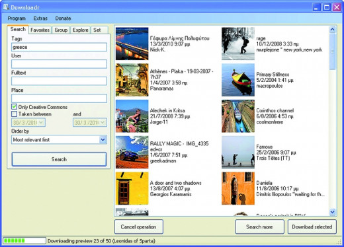344x247 pixels.
Task: Open the end date picker after 'and'
Action: (x=103, y=123)
